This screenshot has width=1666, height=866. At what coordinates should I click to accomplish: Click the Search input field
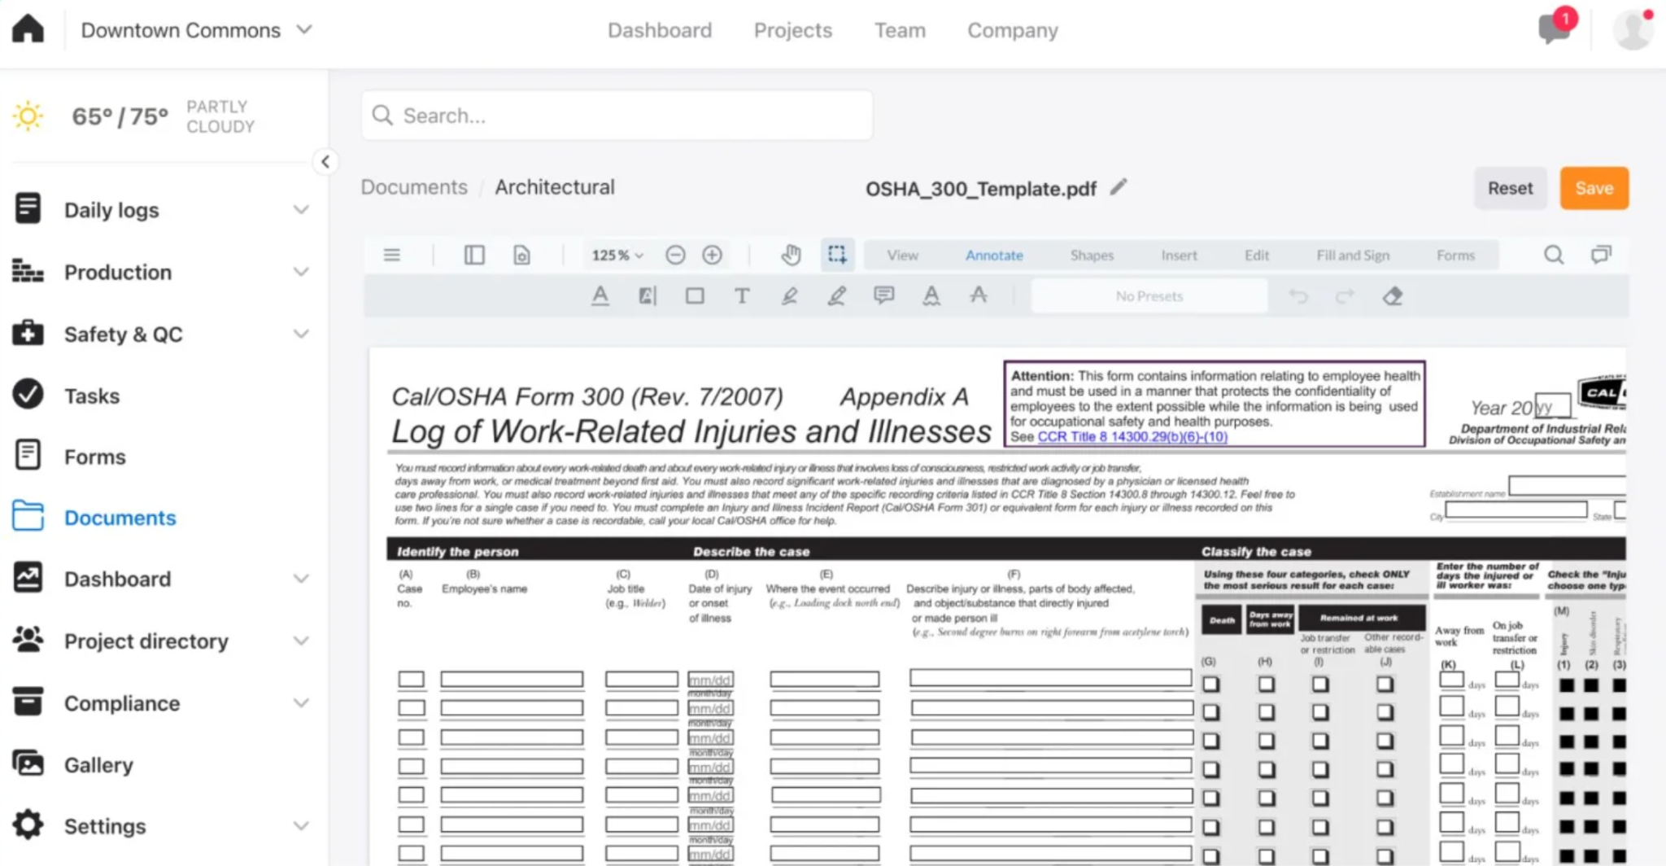[617, 116]
